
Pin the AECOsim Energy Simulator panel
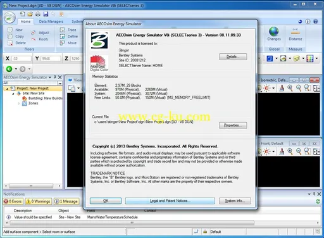55,77
